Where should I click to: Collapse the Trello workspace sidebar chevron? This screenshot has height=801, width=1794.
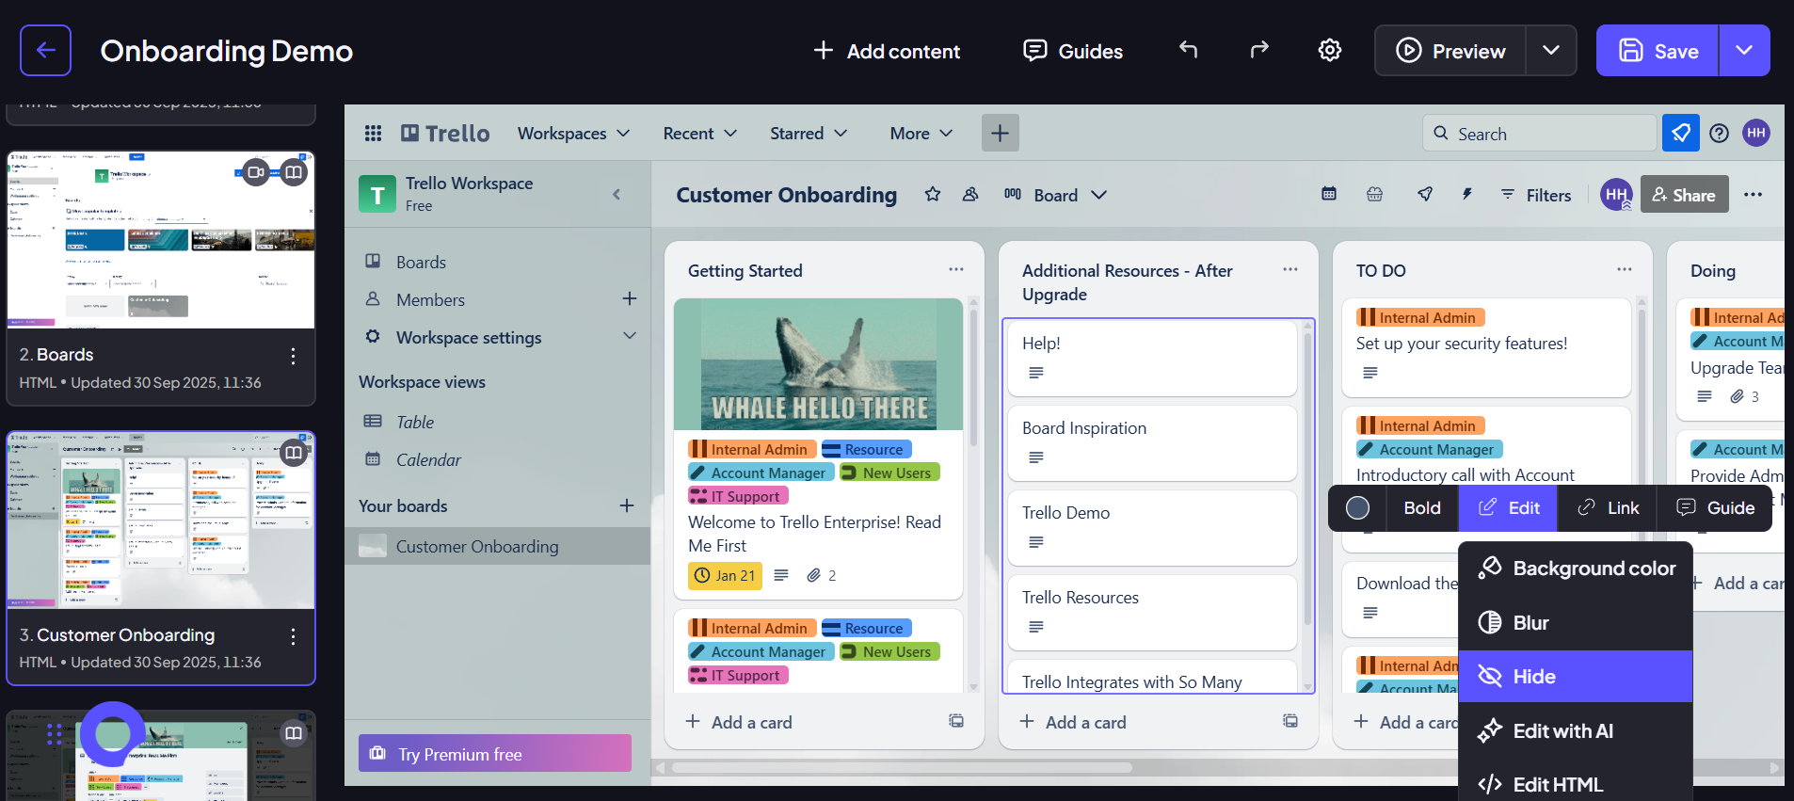coord(617,194)
